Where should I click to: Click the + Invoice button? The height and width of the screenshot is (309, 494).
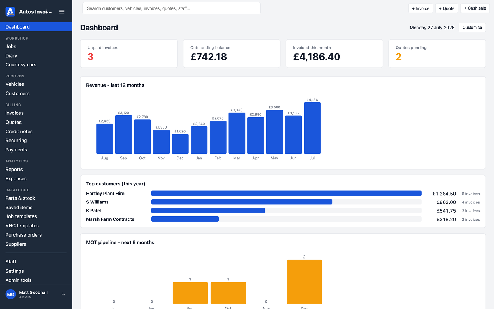click(x=421, y=8)
